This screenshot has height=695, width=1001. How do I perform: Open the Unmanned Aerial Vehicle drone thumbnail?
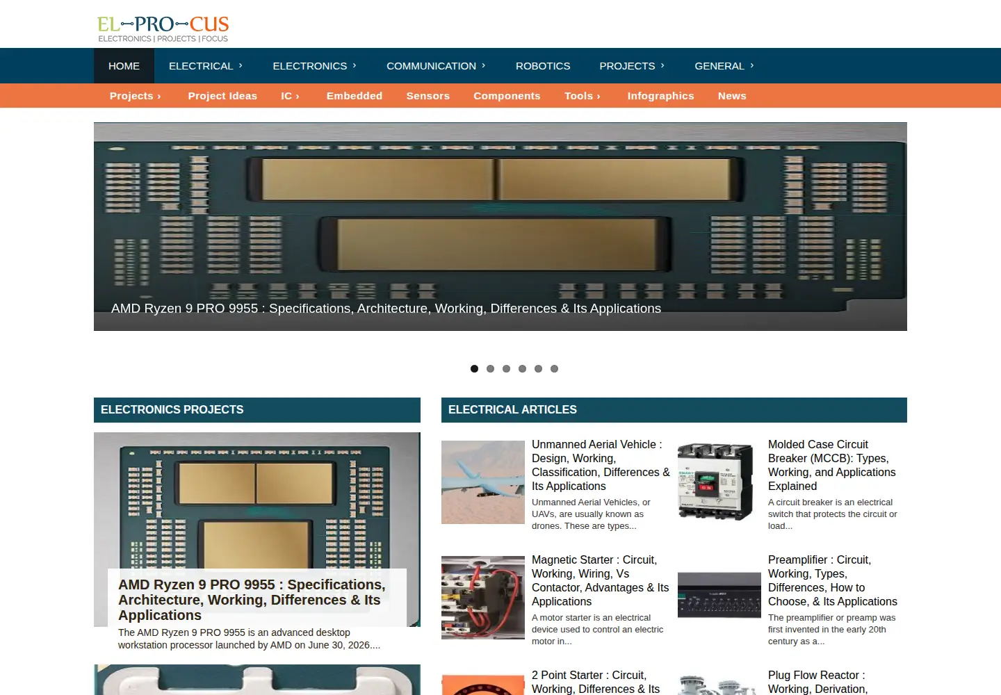click(483, 482)
